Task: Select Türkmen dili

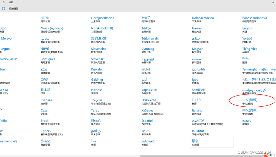Action: click(150, 40)
